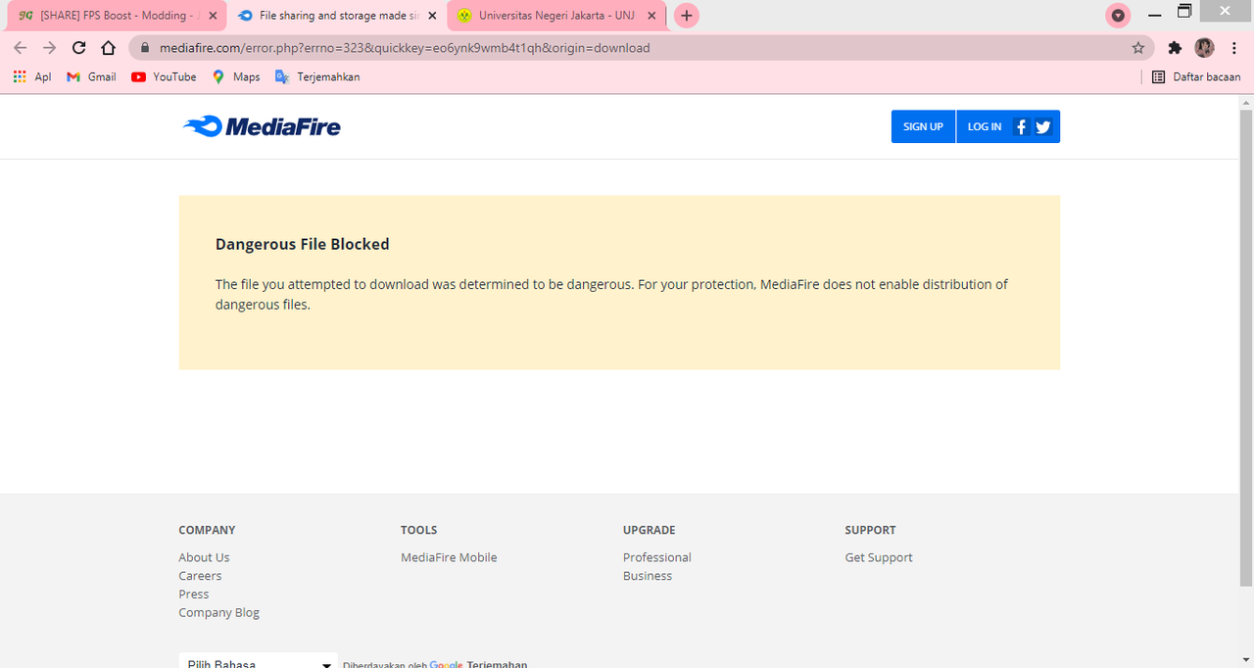The image size is (1254, 668).
Task: Open the Get Support link
Action: tap(879, 557)
